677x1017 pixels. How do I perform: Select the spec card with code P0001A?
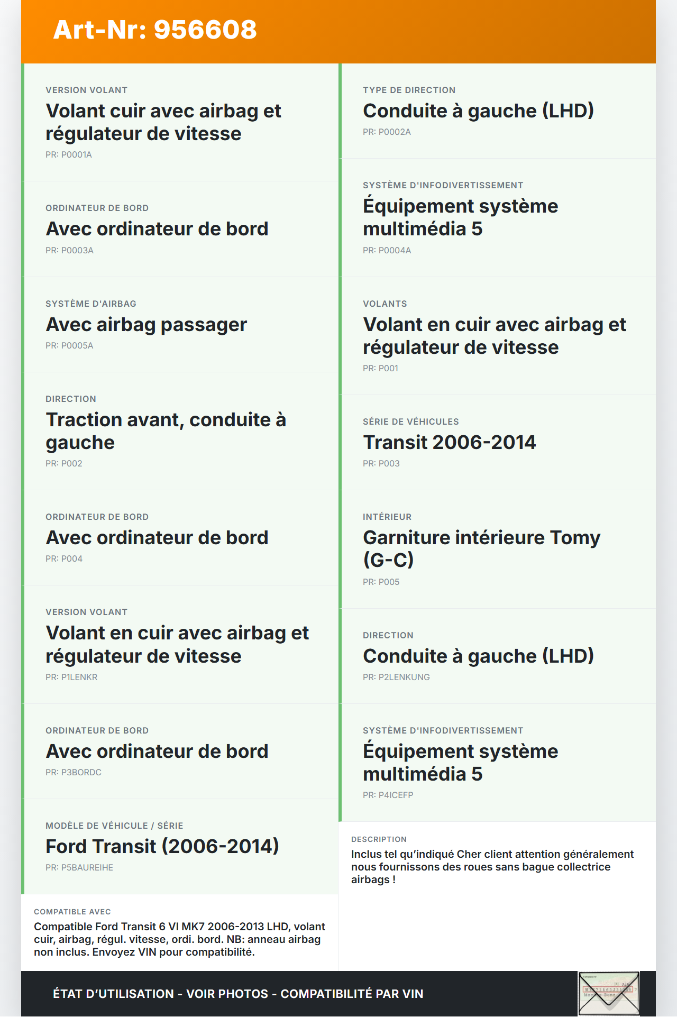point(180,122)
